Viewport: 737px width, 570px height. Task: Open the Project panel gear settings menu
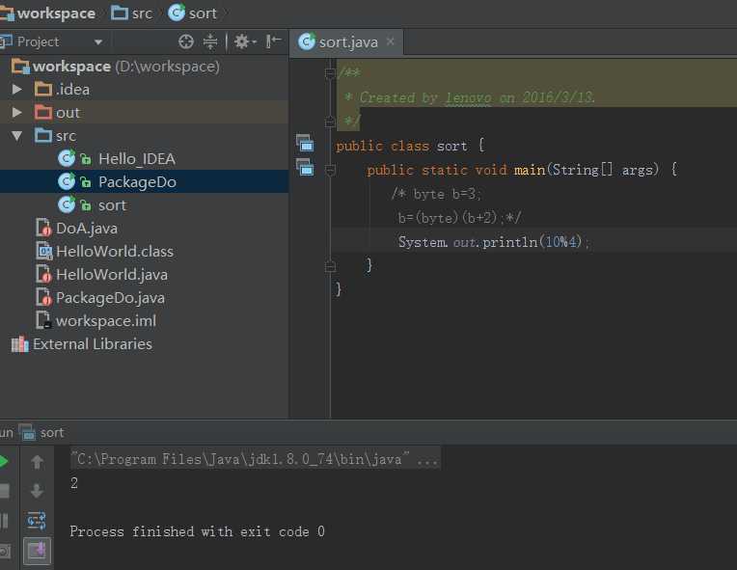pyautogui.click(x=245, y=41)
